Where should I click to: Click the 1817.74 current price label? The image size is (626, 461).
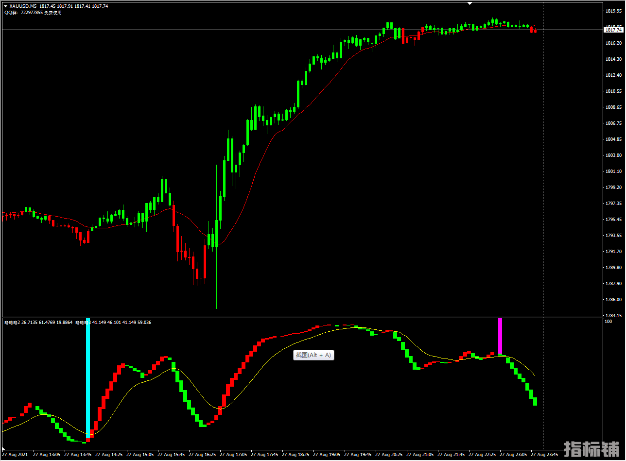click(613, 30)
